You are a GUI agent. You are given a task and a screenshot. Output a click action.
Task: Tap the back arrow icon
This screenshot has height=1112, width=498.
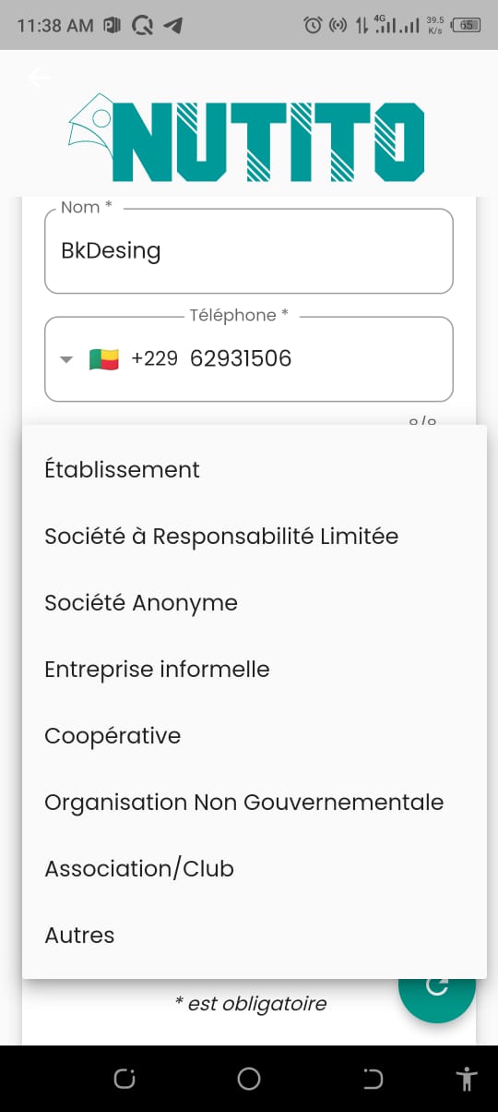pos(38,79)
